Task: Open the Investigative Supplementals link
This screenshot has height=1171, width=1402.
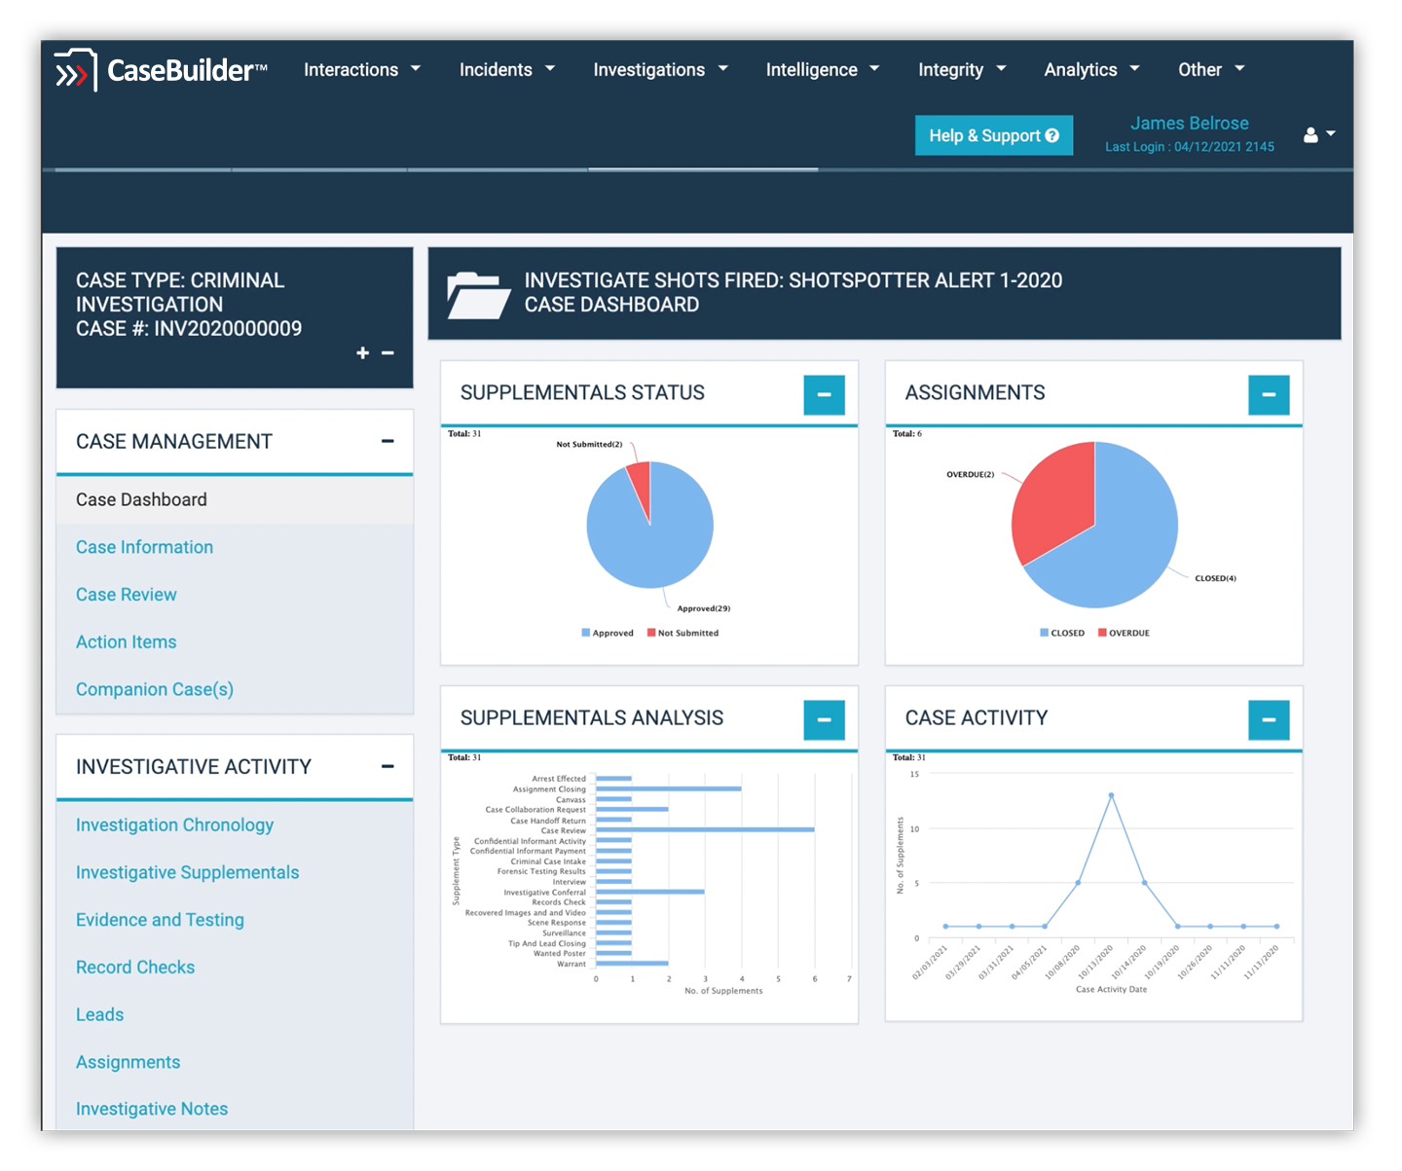Action: point(187,873)
